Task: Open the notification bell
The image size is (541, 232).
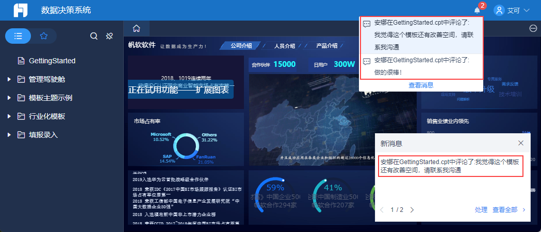Action: pyautogui.click(x=477, y=10)
